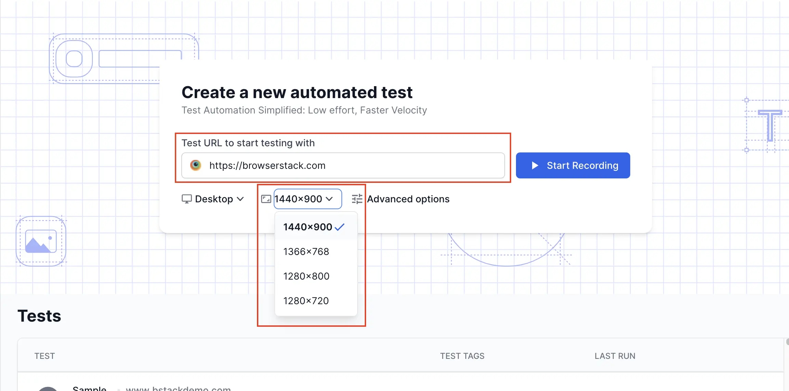Click the blue checkmark beside 1440×900
This screenshot has height=391, width=789.
click(339, 227)
